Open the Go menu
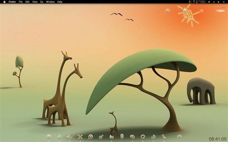The height and width of the screenshot is (142, 228). (42, 2)
